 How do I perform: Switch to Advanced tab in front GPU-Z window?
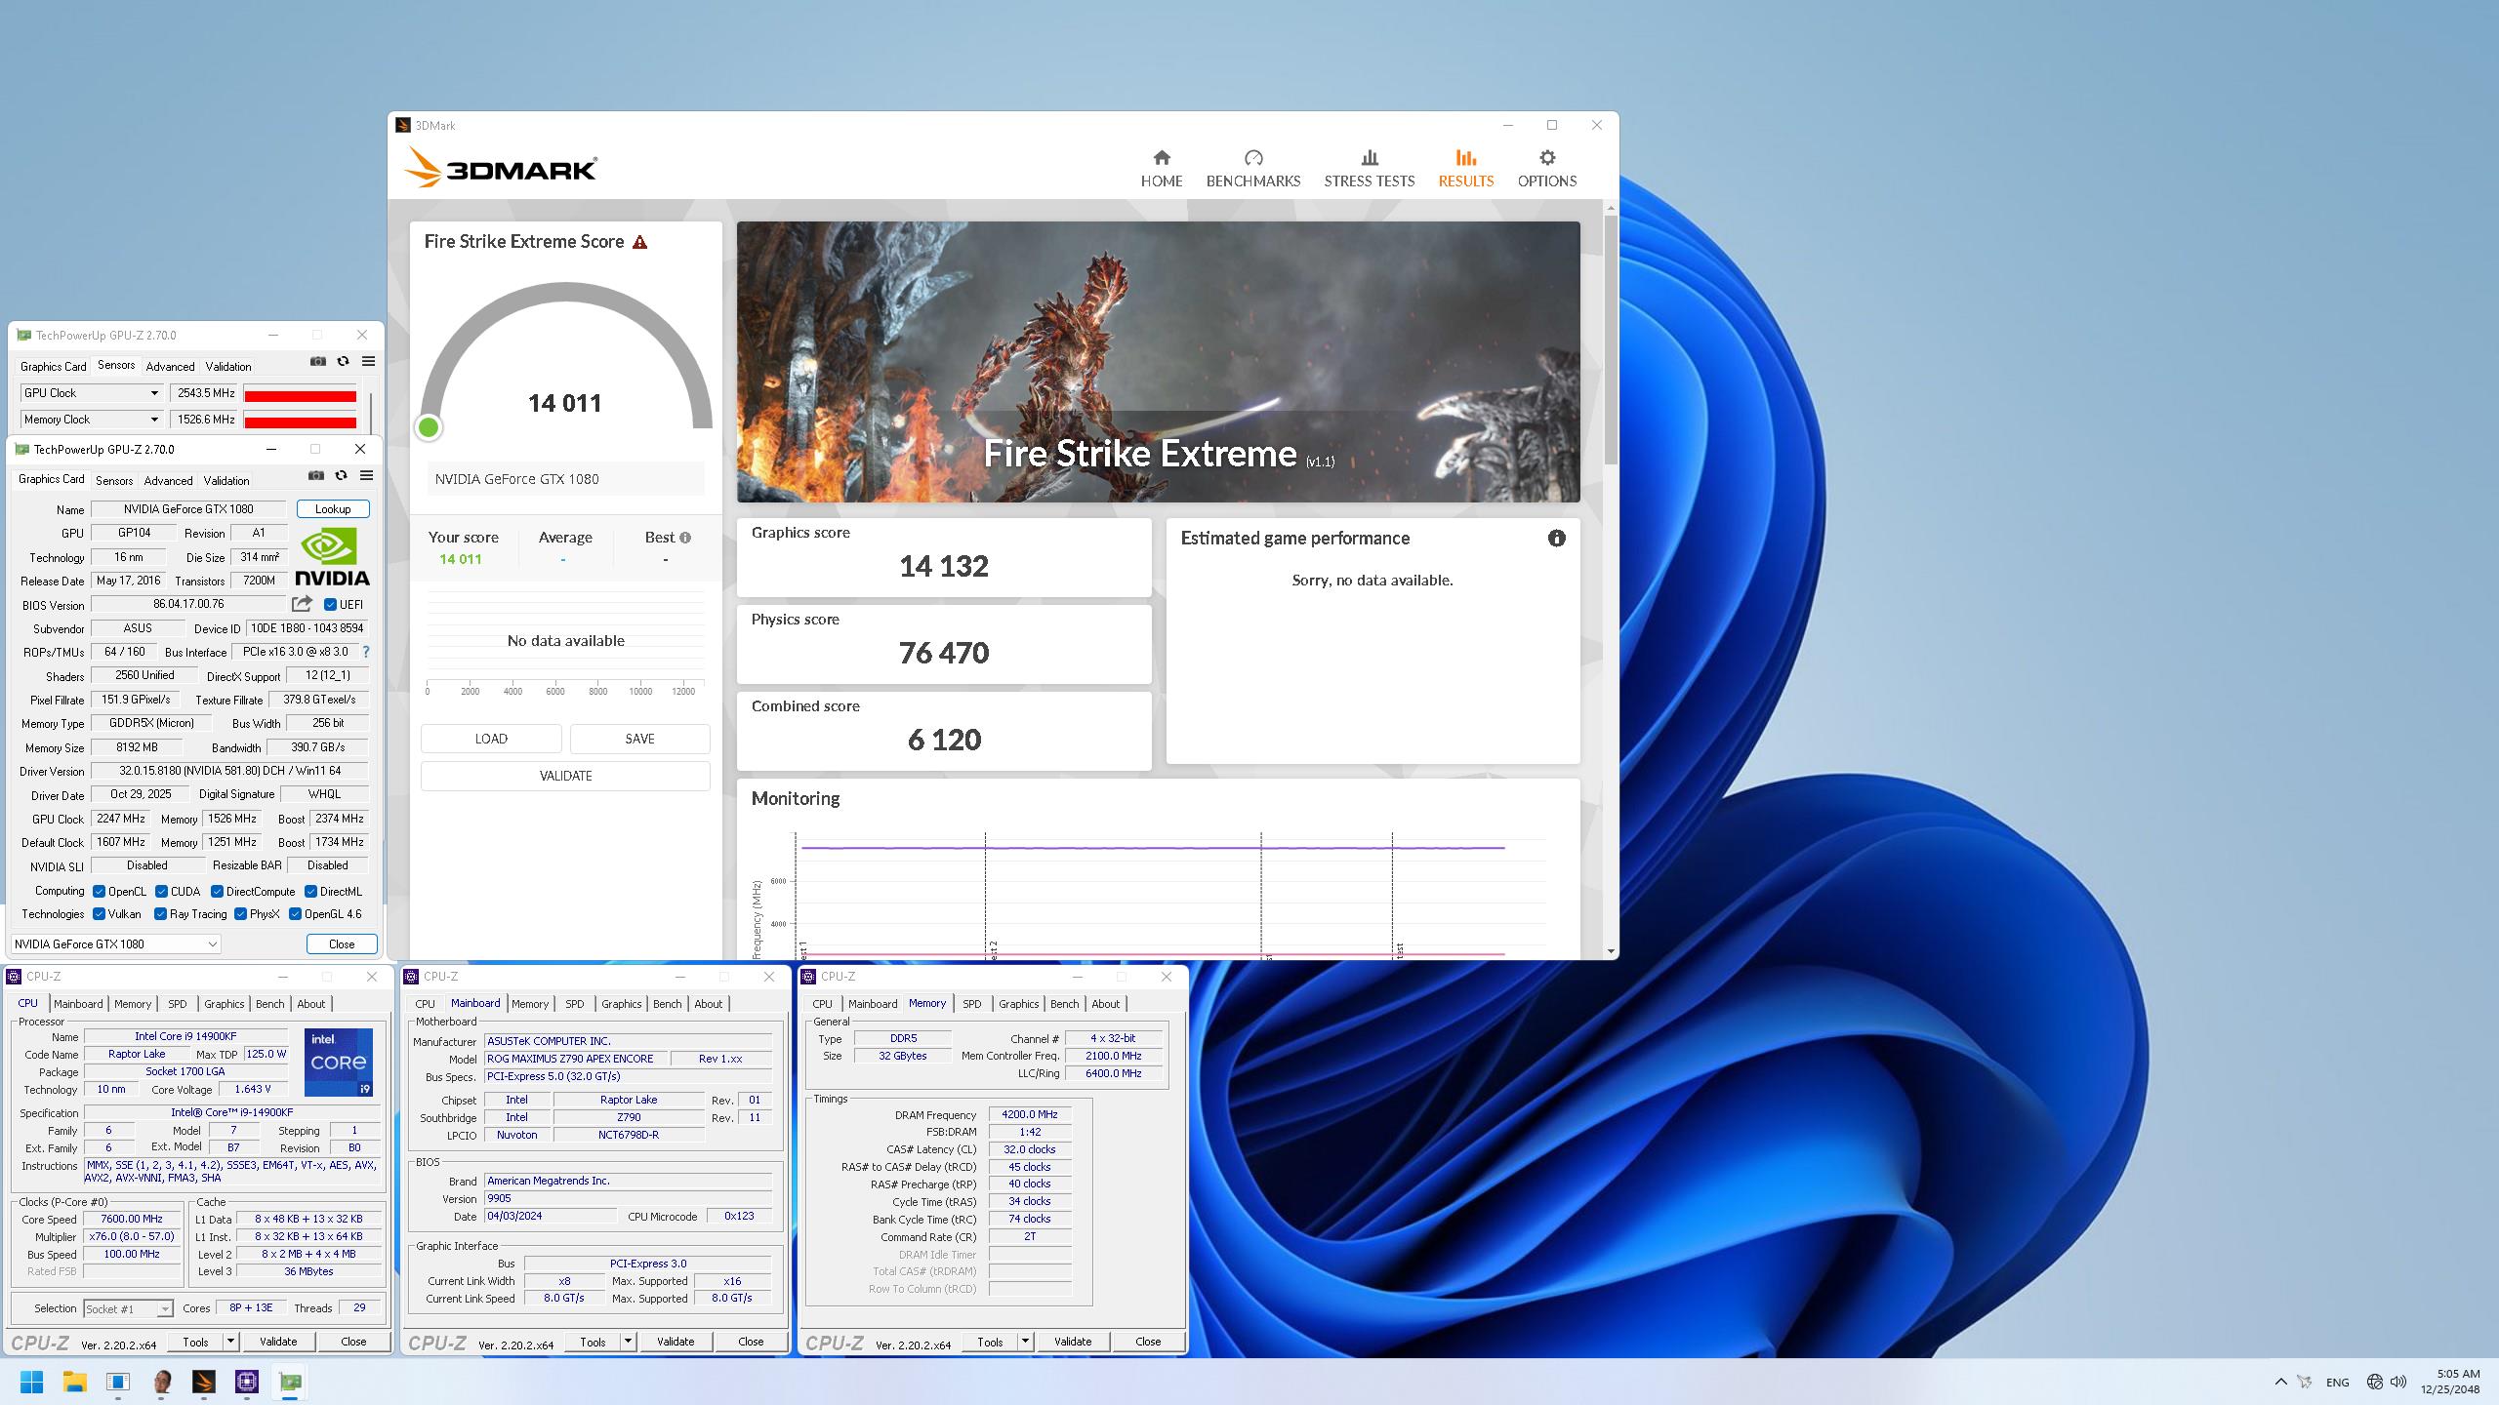pos(168,481)
